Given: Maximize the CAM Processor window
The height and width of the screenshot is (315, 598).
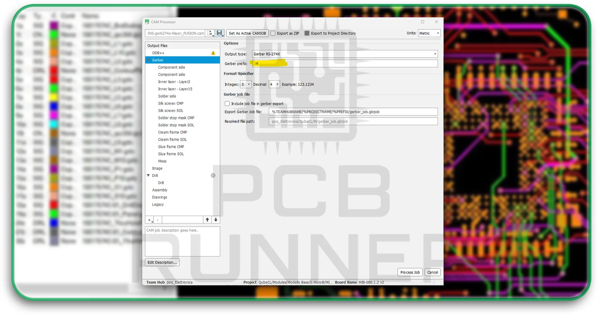Looking at the screenshot, I should point(422,22).
